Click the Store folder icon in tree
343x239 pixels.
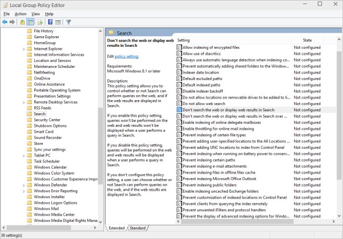[x=29, y=143]
